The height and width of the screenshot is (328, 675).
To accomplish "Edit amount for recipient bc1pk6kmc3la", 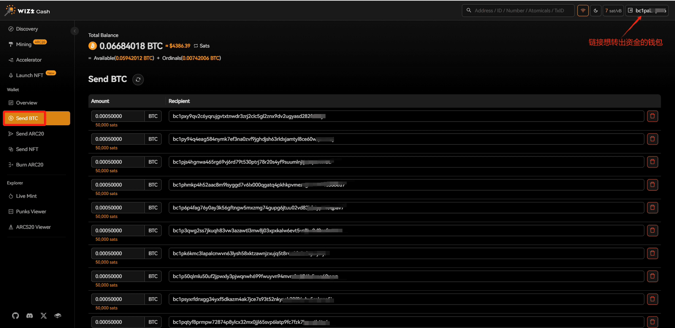I will [x=118, y=253].
